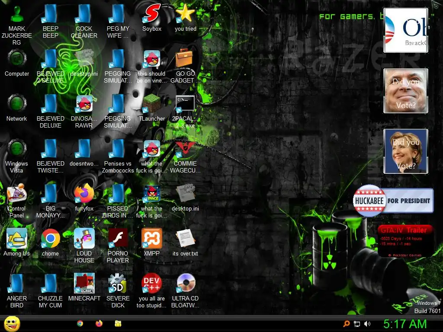Open Firefox from the taskbar
The image size is (443, 332).
99,323
